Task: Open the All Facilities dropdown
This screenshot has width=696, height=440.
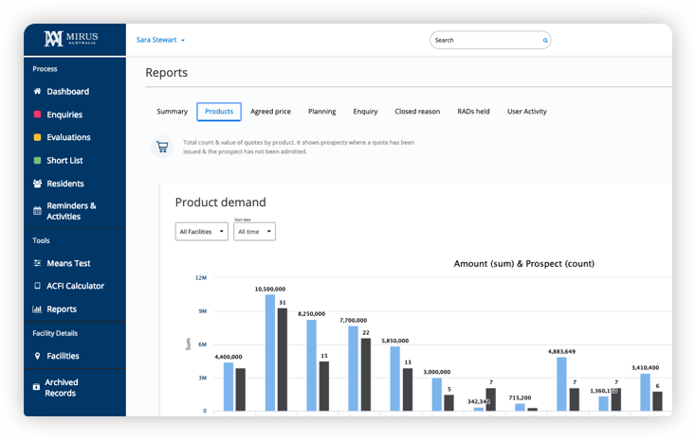Action: pyautogui.click(x=201, y=232)
